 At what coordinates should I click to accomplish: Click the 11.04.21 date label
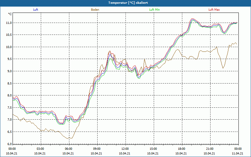[238, 153]
